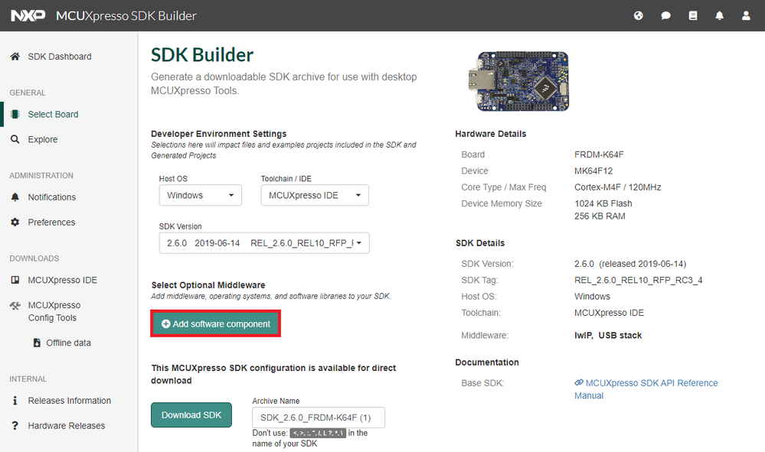Click inside the Archive Name input field
This screenshot has width=765, height=452.
[x=318, y=417]
